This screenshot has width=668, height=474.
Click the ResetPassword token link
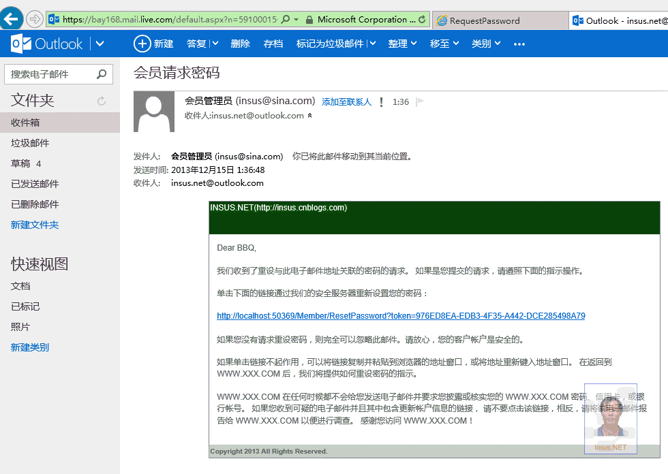[x=401, y=316]
